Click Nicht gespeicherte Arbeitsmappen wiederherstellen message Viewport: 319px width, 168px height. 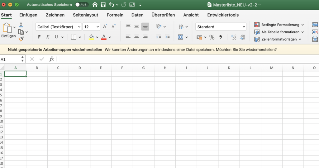point(55,50)
